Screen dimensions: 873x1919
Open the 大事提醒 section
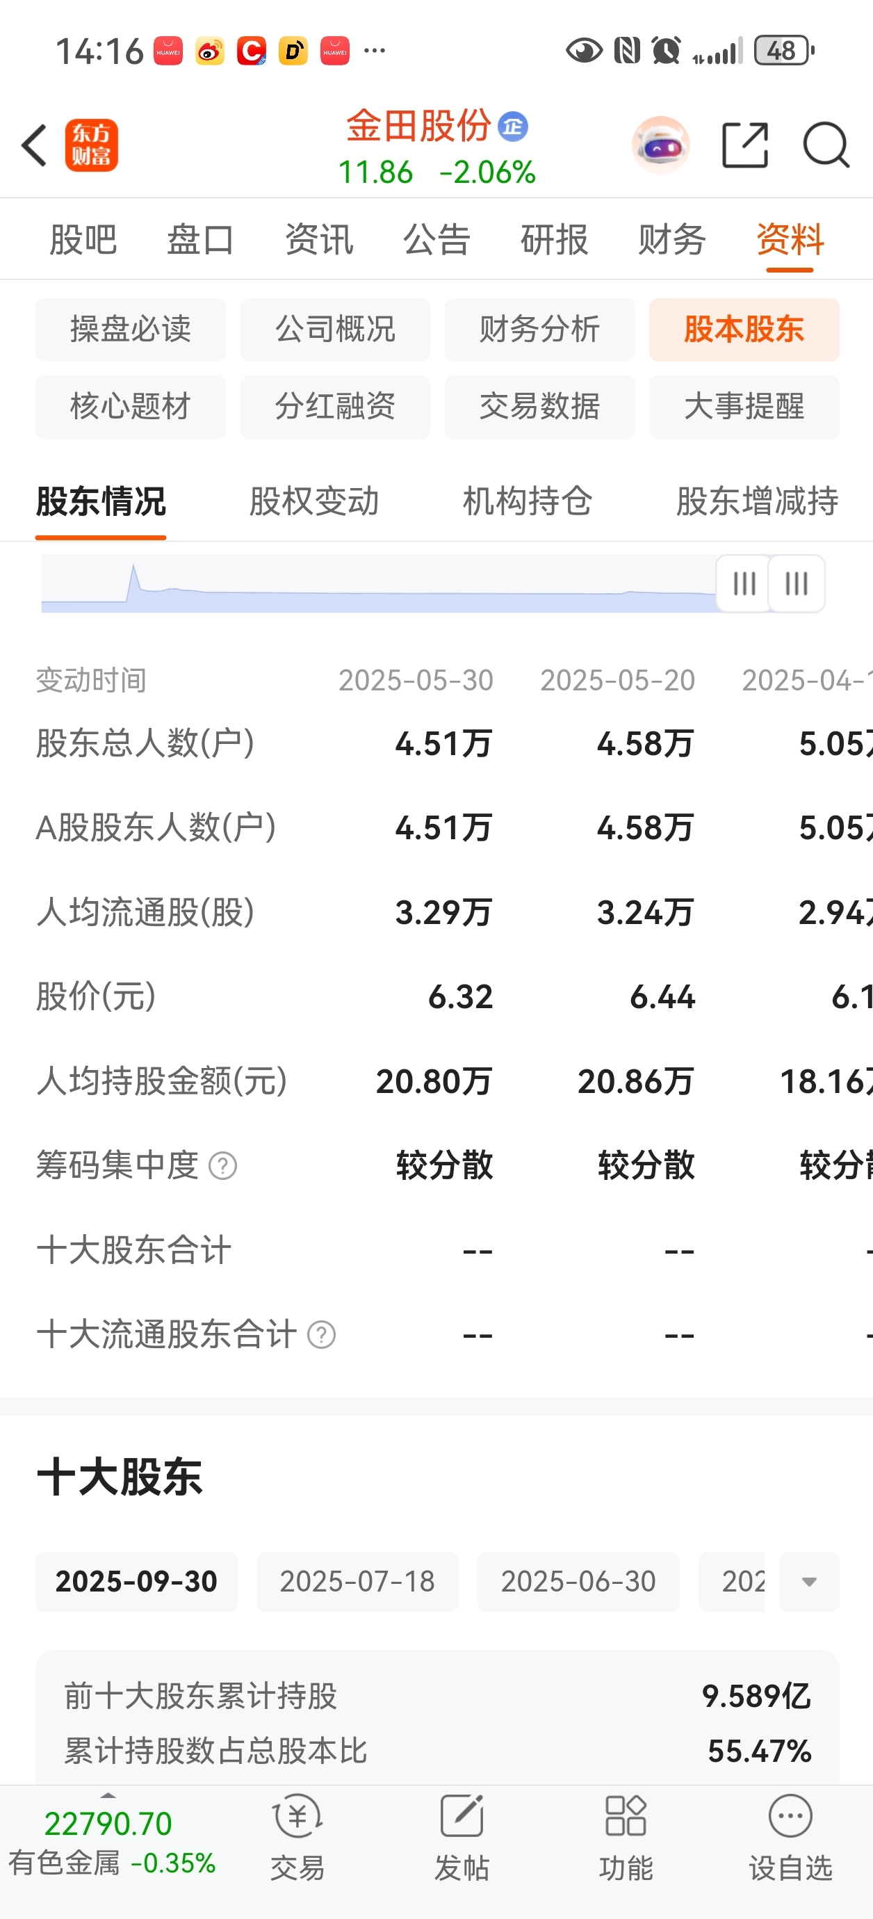[x=744, y=407]
